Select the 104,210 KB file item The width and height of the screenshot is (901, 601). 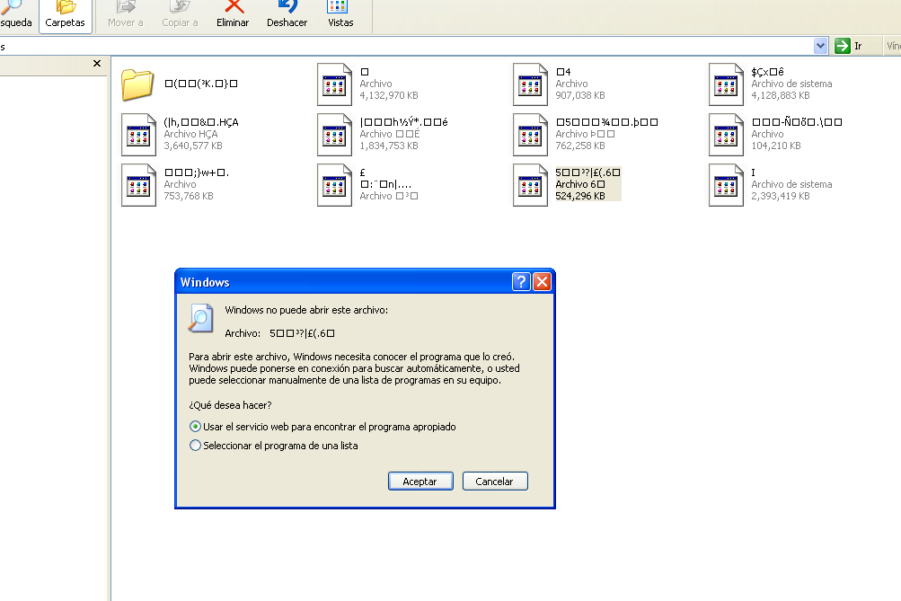pyautogui.click(x=726, y=135)
